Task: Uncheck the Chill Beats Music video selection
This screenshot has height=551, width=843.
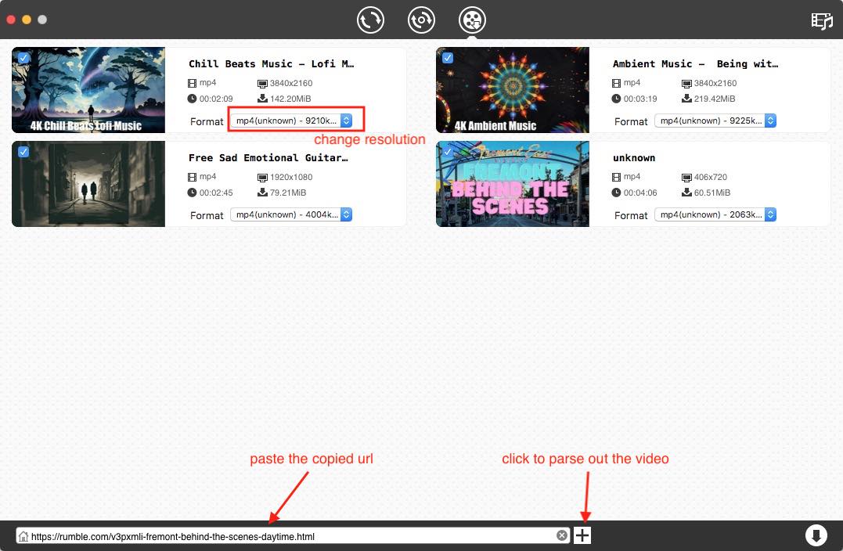Action: [x=23, y=57]
